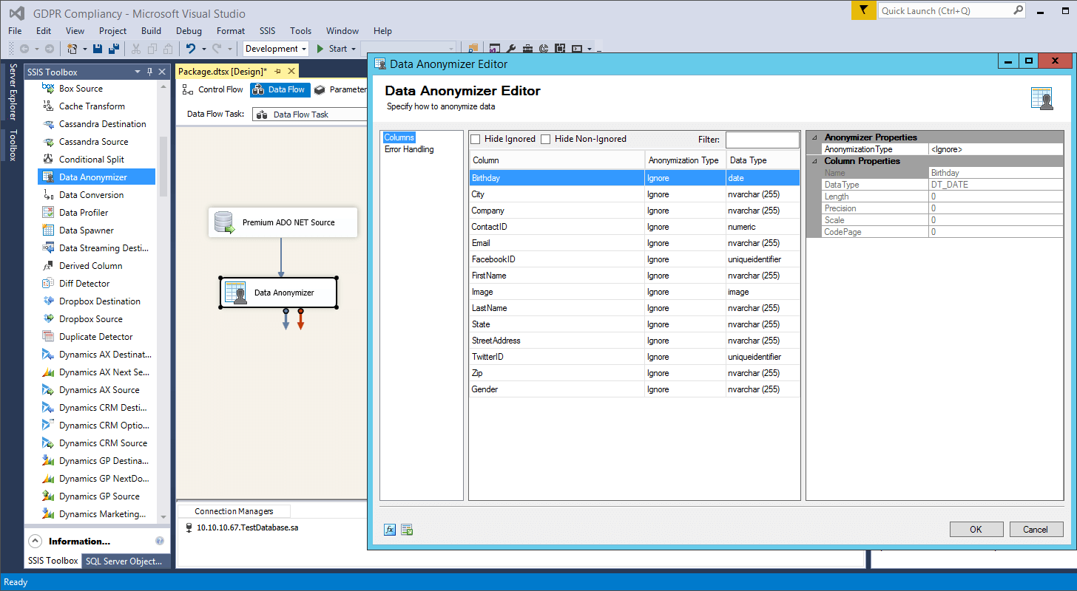Click the Quick Launch search magnifier
The height and width of the screenshot is (591, 1077).
tap(1018, 10)
